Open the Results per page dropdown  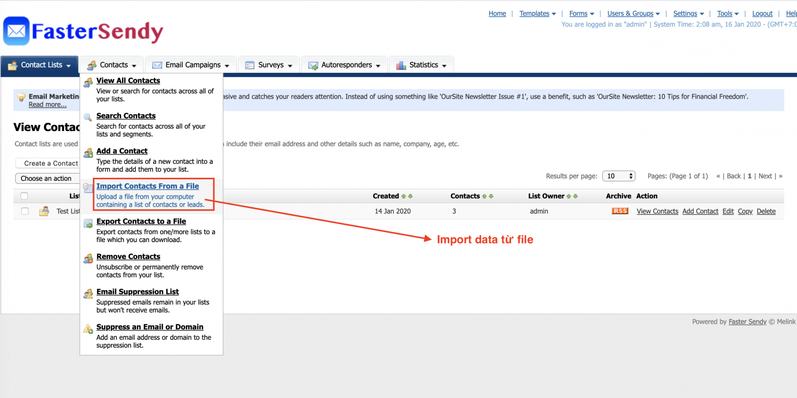pos(619,176)
